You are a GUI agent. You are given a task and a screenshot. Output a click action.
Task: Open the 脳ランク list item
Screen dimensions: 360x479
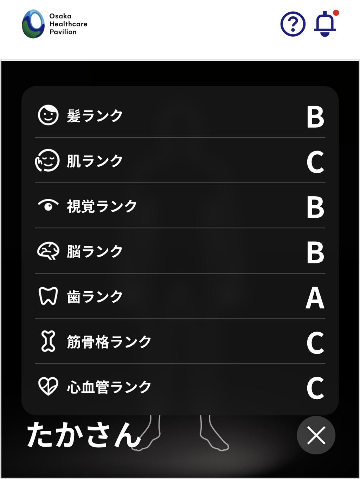[95, 251]
